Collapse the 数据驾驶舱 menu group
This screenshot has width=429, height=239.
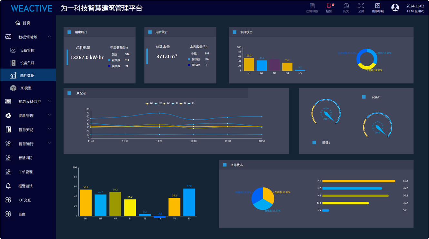[x=49, y=37]
